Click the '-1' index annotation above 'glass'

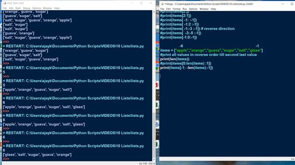[x=257, y=46]
